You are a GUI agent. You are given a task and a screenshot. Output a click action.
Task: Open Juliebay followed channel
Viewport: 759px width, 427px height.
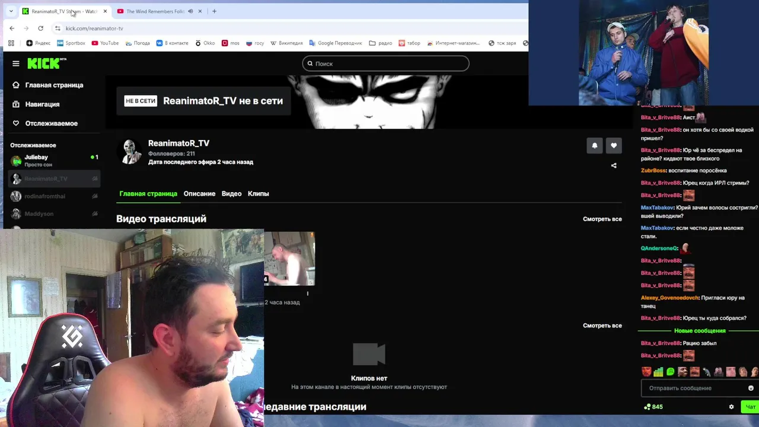click(x=53, y=161)
